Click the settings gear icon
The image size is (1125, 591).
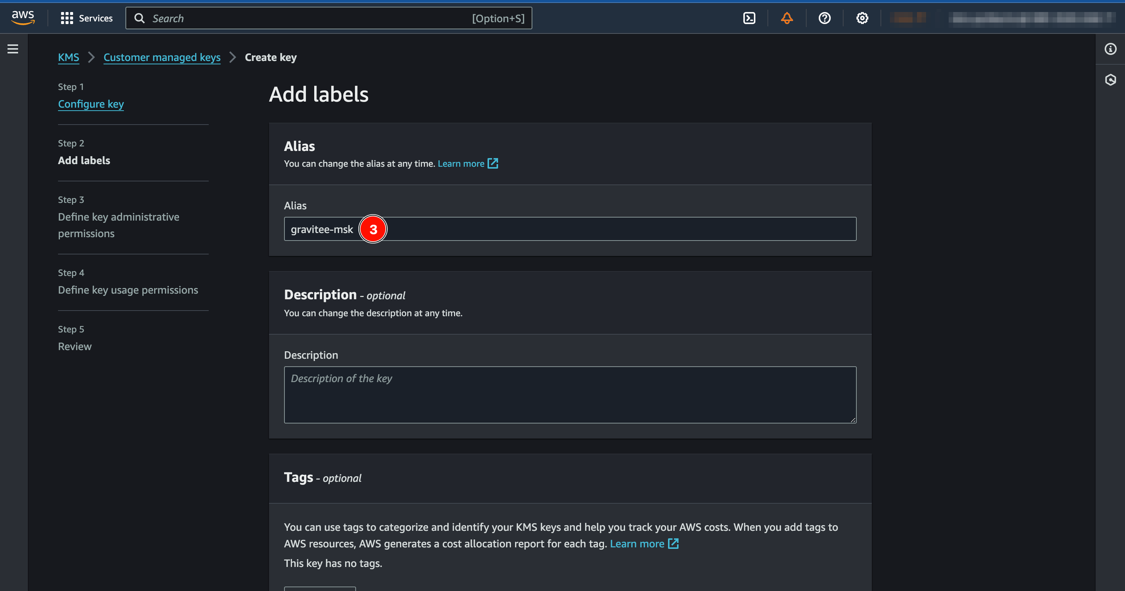point(861,18)
